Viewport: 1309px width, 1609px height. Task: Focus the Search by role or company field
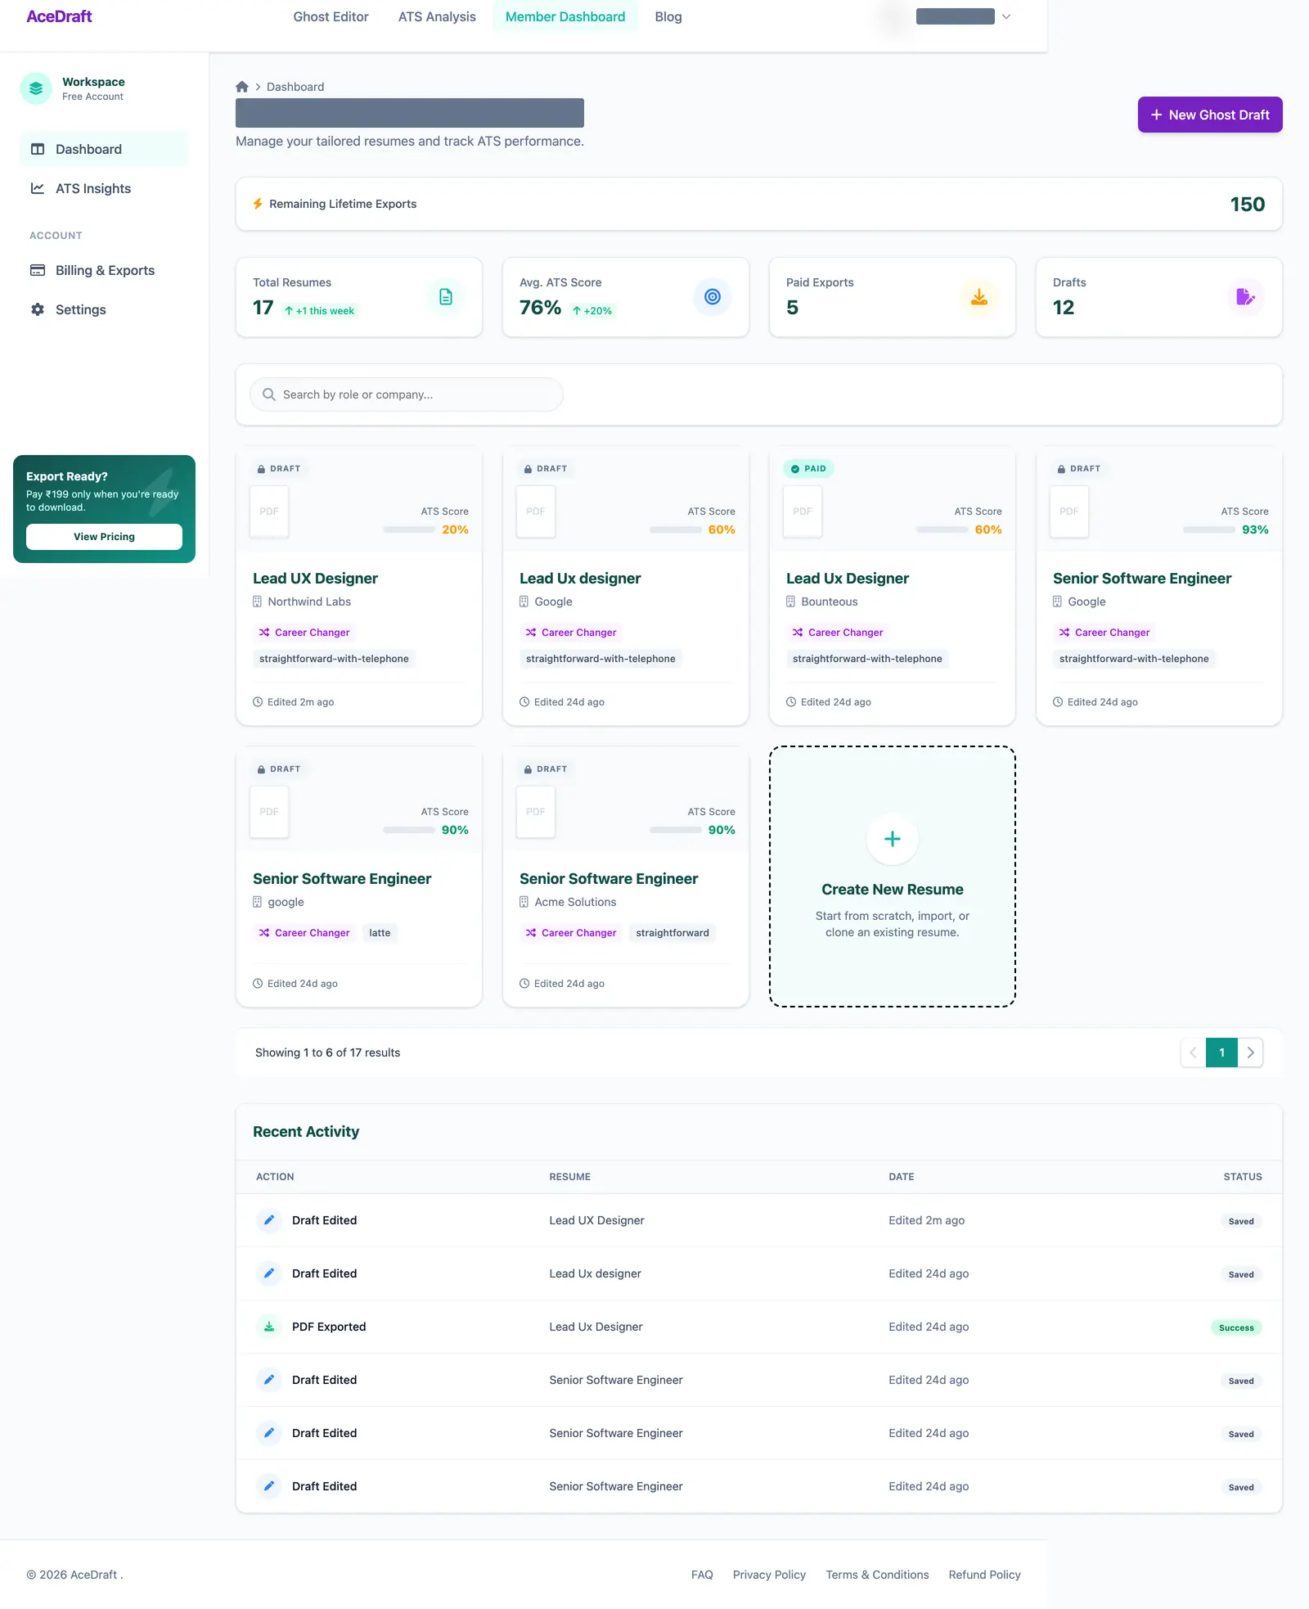(x=407, y=394)
